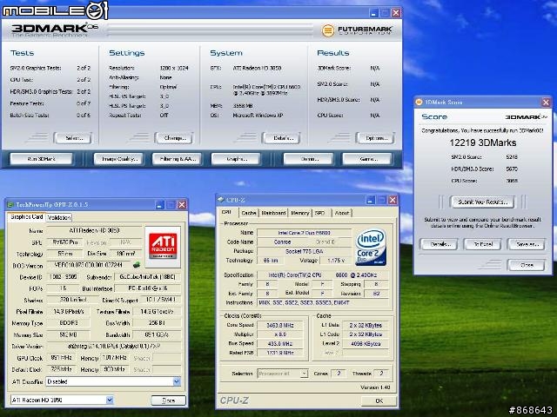Click OK in CPU-Z window

click(x=379, y=400)
